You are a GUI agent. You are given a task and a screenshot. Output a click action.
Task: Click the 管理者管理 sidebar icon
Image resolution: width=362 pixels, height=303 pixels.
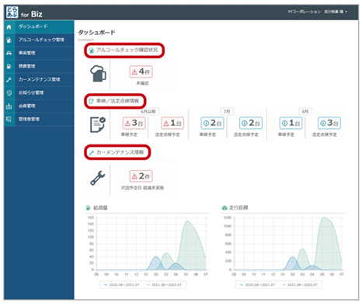[9, 119]
